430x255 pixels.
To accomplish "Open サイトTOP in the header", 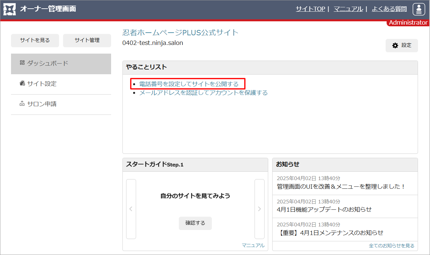I will 310,9.
